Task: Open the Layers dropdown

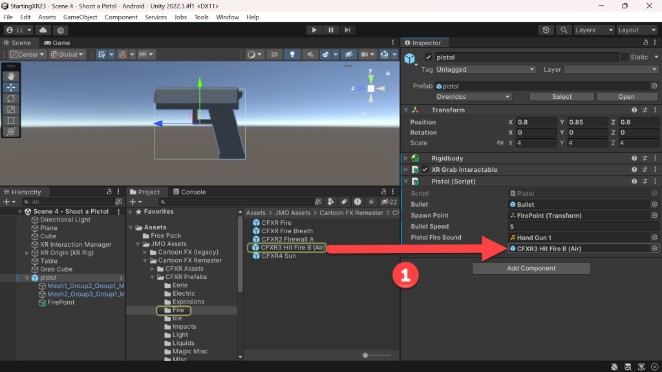Action: pos(593,30)
